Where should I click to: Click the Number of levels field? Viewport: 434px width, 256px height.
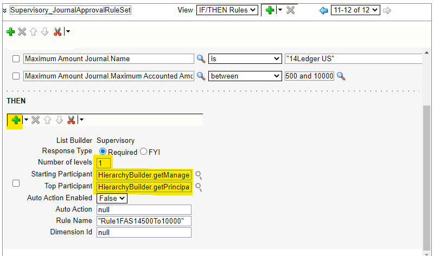click(x=104, y=162)
